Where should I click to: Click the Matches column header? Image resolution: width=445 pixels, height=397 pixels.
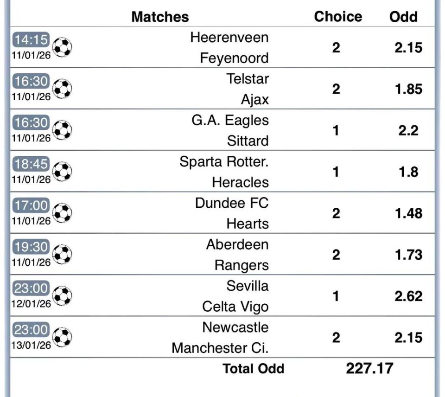[160, 17]
